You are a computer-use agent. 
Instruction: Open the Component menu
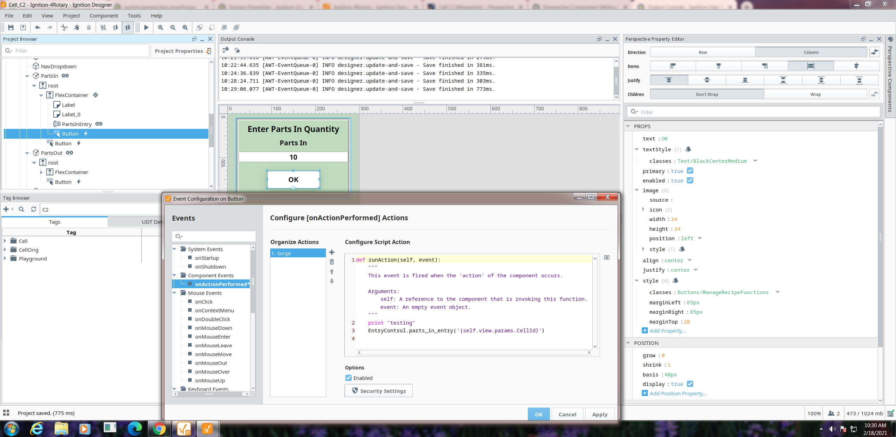[x=104, y=16]
